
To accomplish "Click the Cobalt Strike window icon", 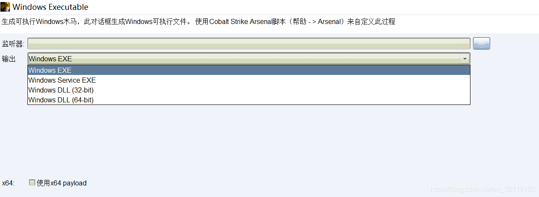I will pos(5,7).
